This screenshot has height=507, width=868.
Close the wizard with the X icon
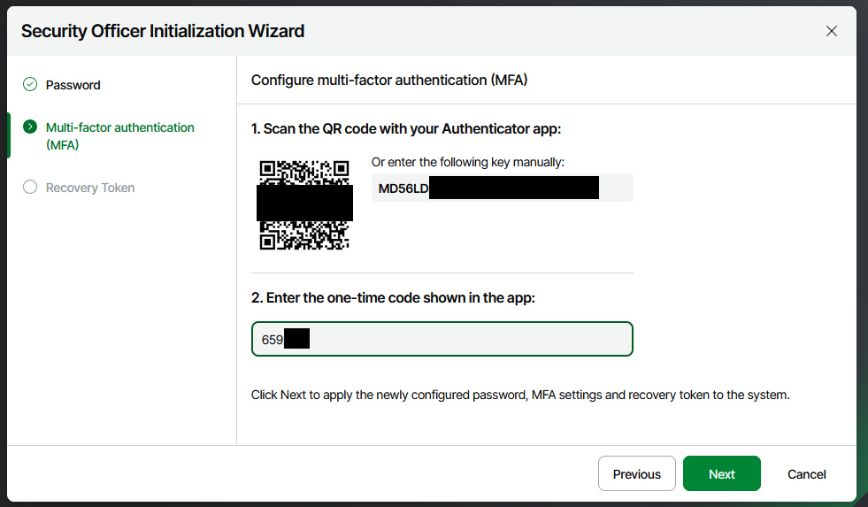831,31
